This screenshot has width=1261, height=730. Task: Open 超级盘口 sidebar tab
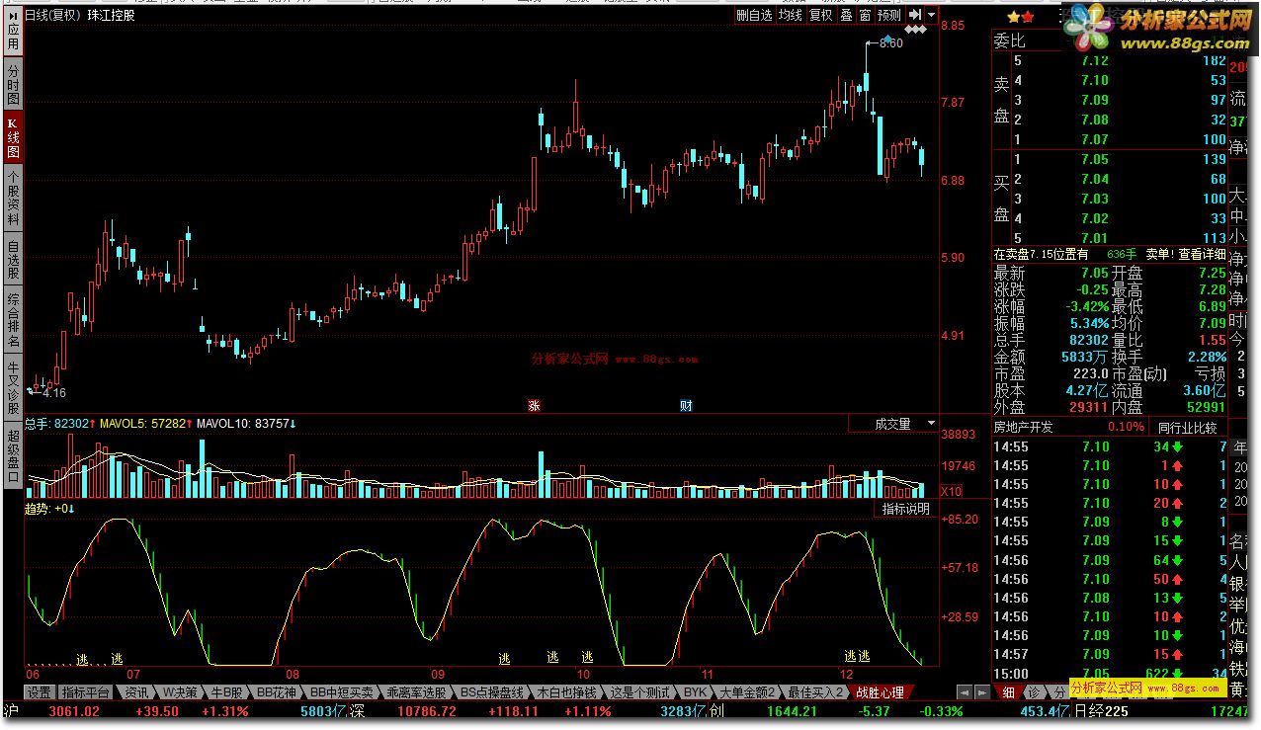(x=13, y=454)
